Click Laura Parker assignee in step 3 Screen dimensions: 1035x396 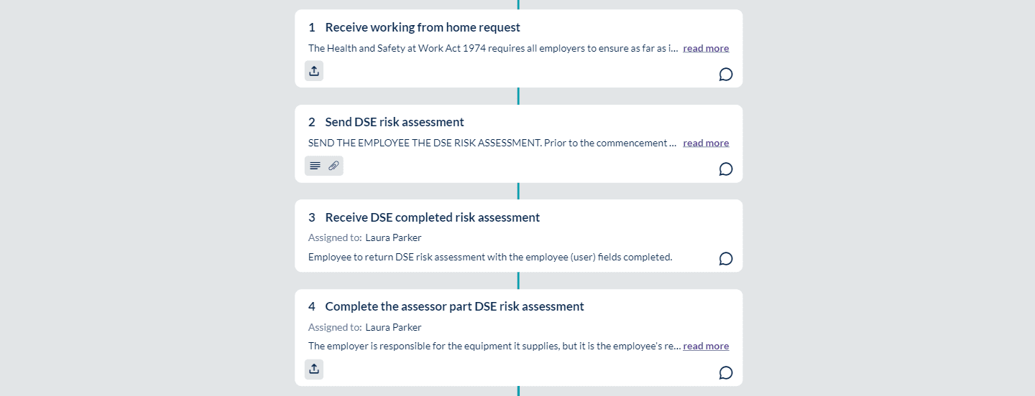coord(393,237)
